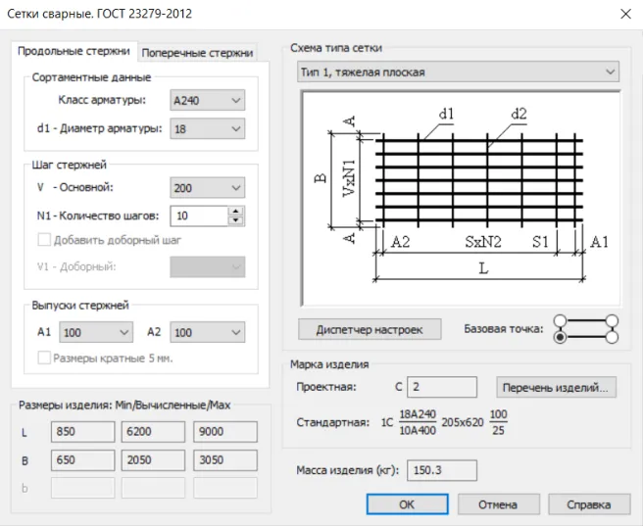Click into the Проектная mark input field
Viewport: 643px width, 526px height.
tap(442, 387)
